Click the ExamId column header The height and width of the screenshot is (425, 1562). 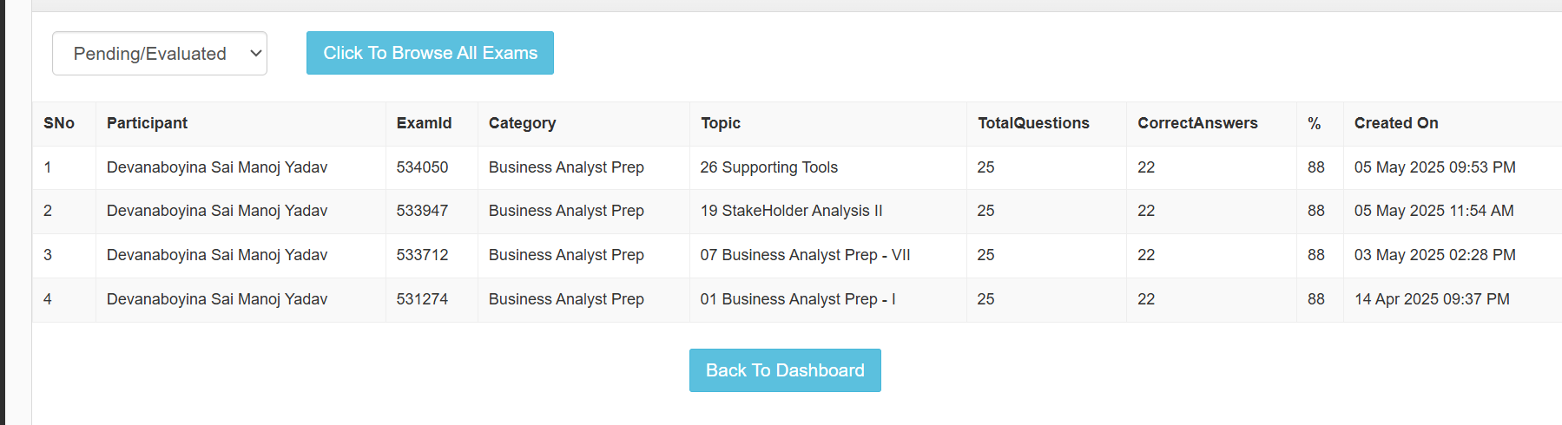coord(424,123)
